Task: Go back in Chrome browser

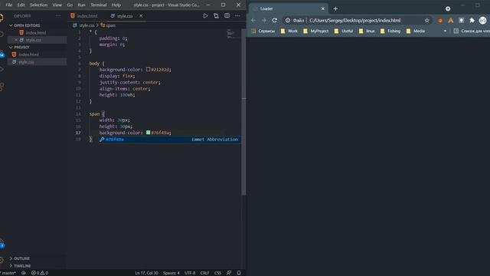Action: click(x=253, y=21)
